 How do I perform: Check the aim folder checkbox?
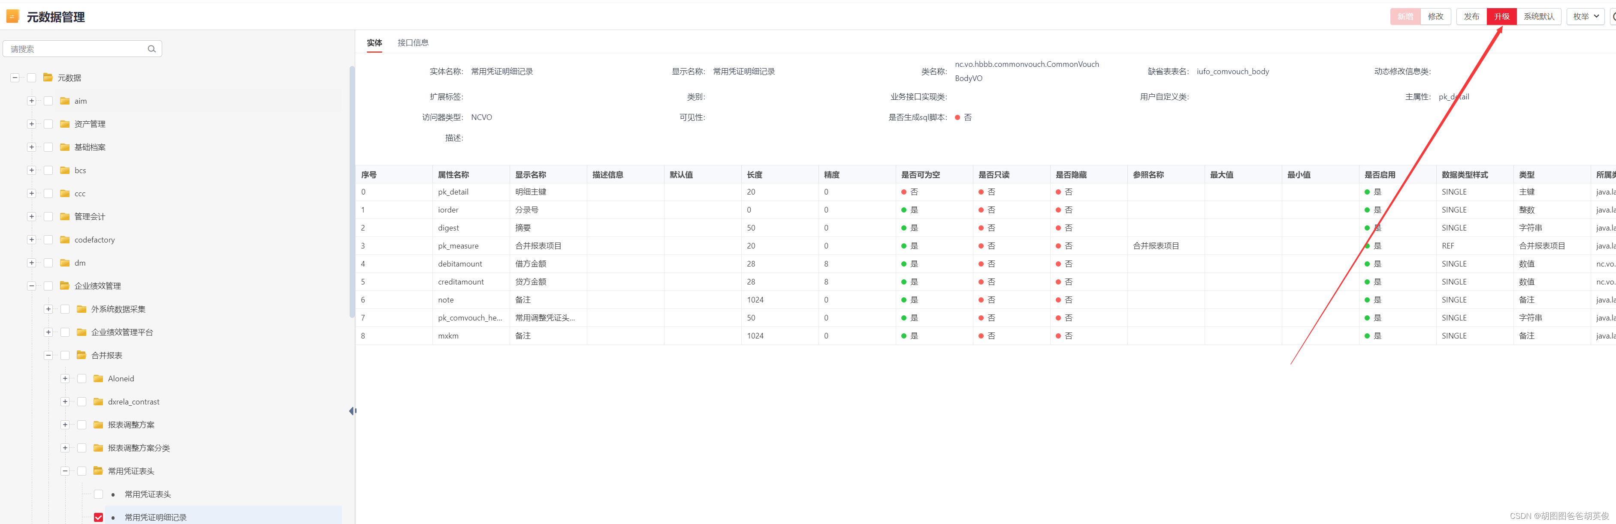point(48,101)
